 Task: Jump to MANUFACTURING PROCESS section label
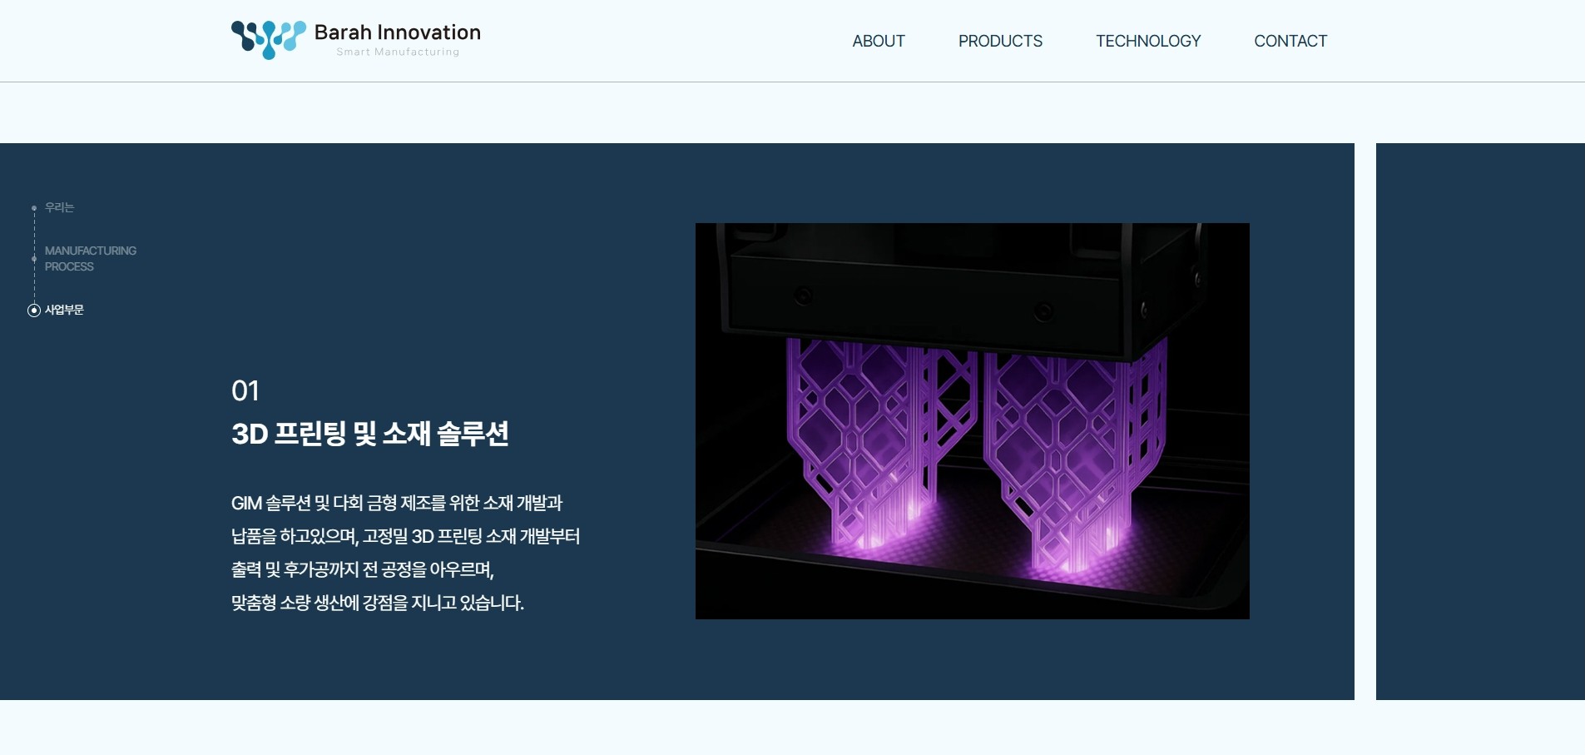(90, 258)
